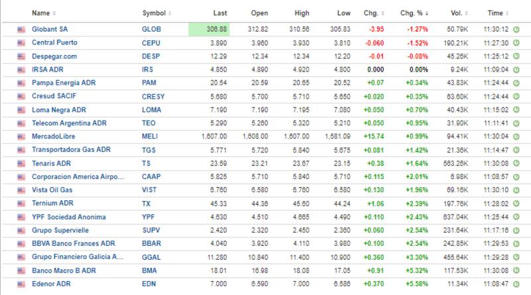Click the highlighted Last price 306.88 cell

(x=210, y=29)
